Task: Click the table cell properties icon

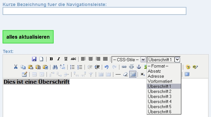Action: coord(42,75)
